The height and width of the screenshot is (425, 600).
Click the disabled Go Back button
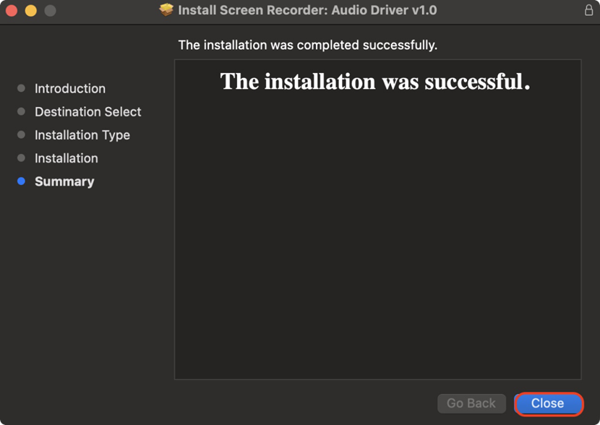471,403
